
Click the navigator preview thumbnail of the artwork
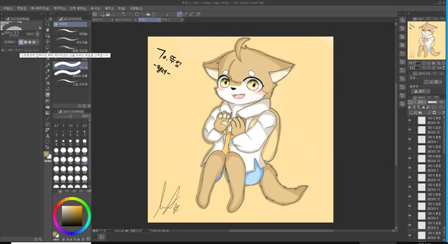426,40
